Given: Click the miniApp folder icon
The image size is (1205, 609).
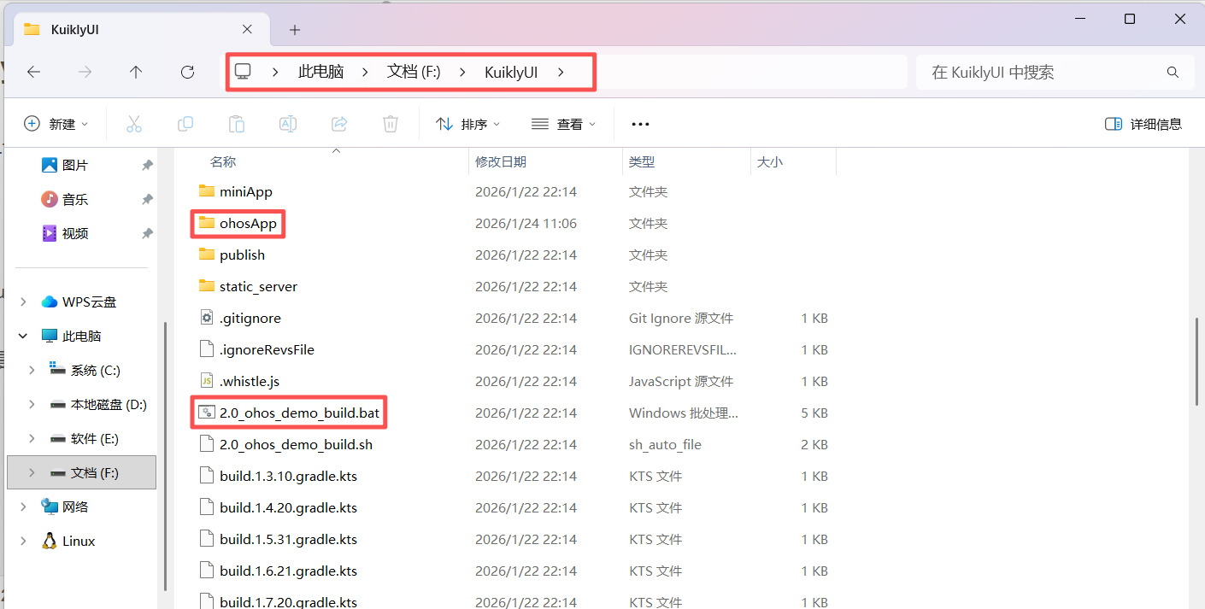Looking at the screenshot, I should click(x=206, y=191).
